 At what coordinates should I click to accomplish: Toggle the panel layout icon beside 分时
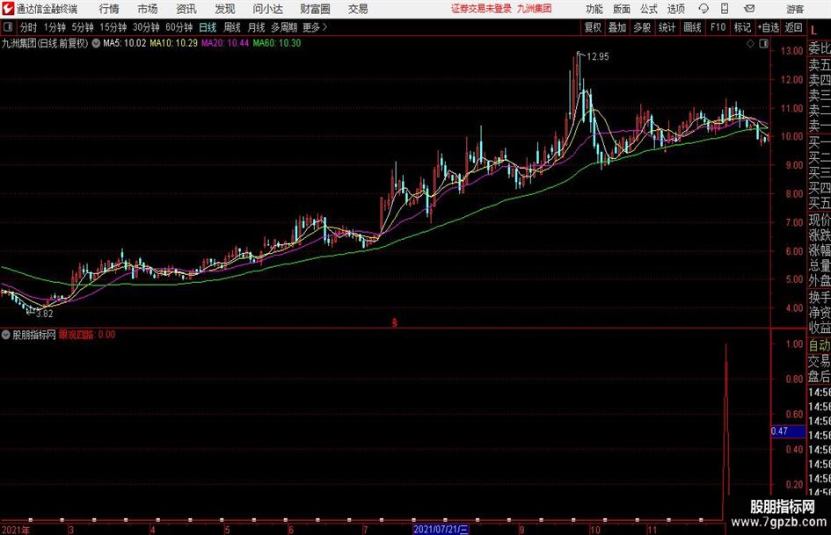tap(8, 27)
